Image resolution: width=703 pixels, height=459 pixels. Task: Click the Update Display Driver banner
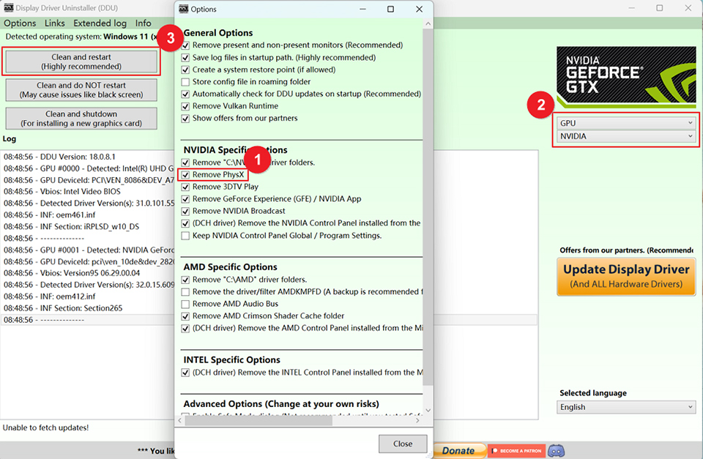coord(626,275)
